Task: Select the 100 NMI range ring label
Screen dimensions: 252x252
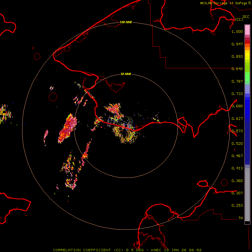Action: (x=126, y=22)
